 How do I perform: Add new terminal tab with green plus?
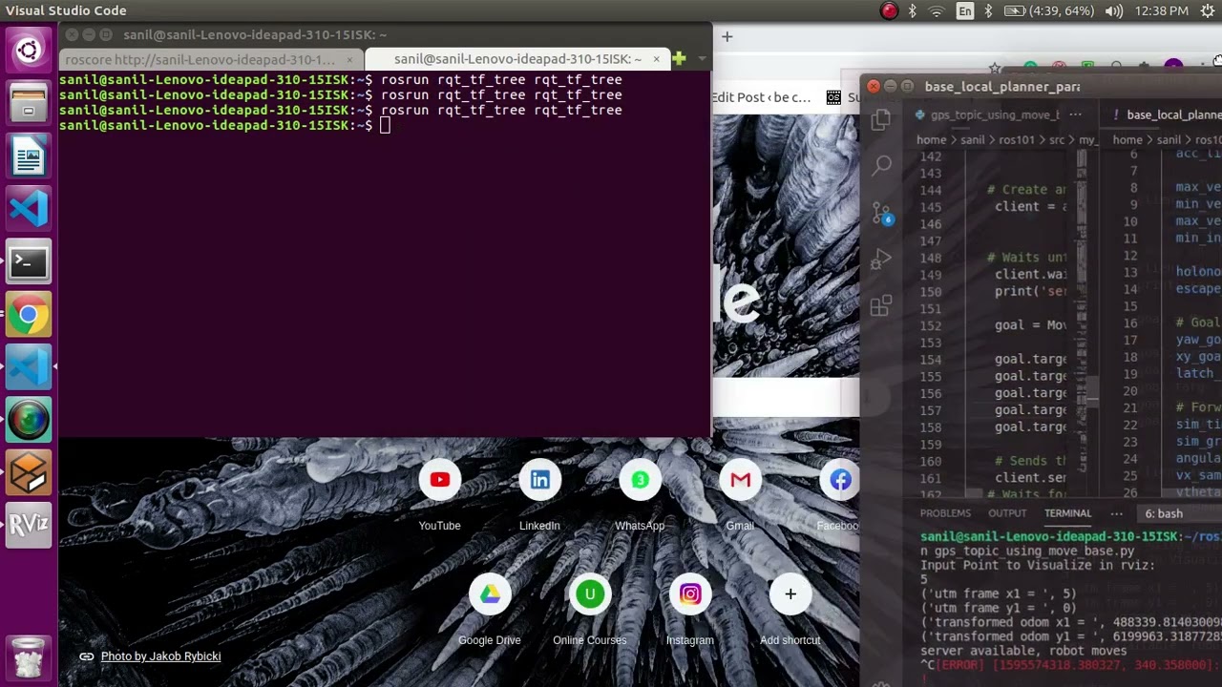click(x=679, y=58)
